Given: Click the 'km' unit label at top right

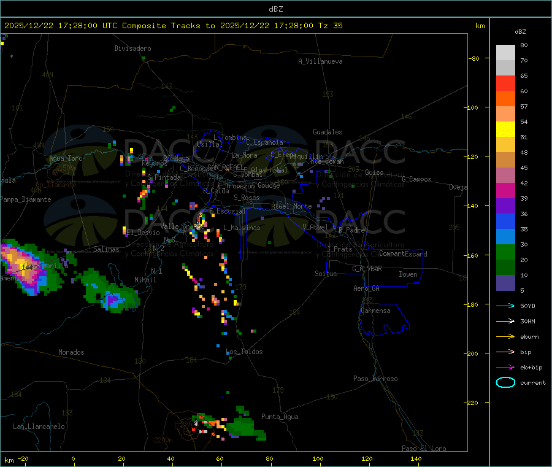Looking at the screenshot, I should 480,26.
